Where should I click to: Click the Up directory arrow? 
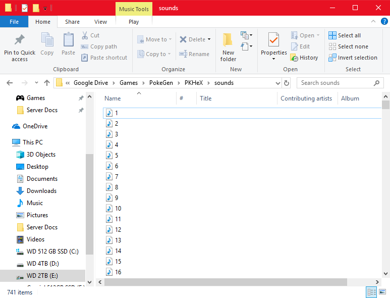pyautogui.click(x=47, y=83)
